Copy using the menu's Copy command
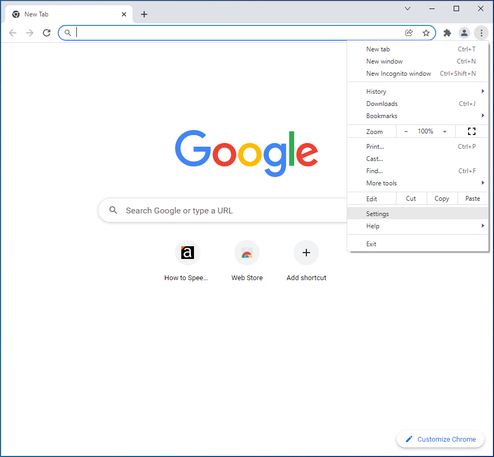The height and width of the screenshot is (457, 494). click(442, 198)
